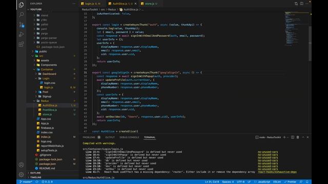Screen dimensions: 328x184
Task: Open the Run and Debug view
Action: coord(22,34)
